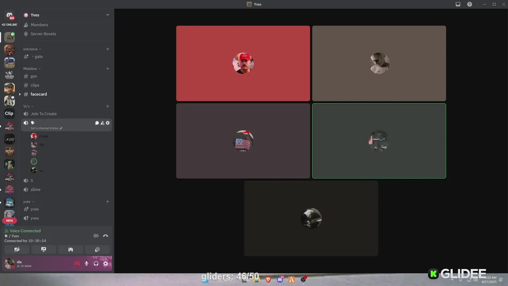Toggle the red game overlay icon
Viewport: 508px width, 286px height.
[77, 263]
